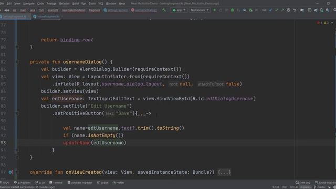The image size is (336, 189).
Task: Click the 'java' breadcrumb segment
Action: pos(33,10)
